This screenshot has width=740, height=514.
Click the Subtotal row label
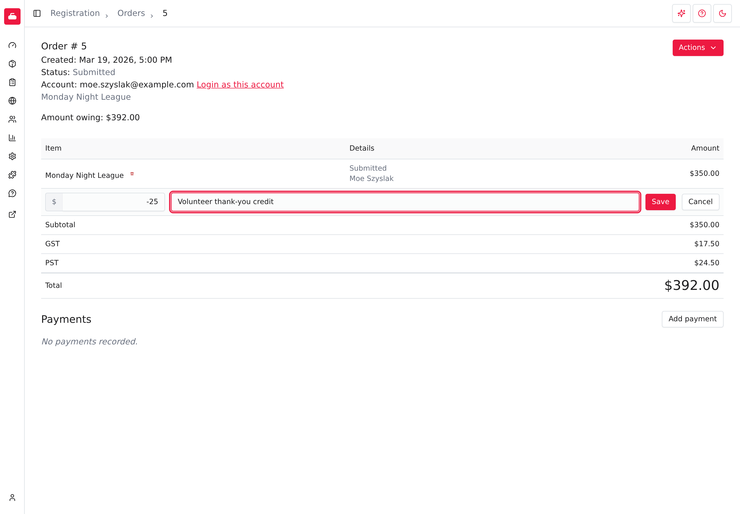[x=60, y=225]
